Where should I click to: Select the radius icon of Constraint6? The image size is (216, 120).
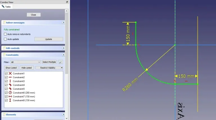pyautogui.click(x=10, y=93)
